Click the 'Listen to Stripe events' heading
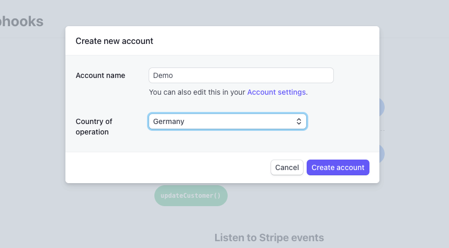Screen dimensions: 449x248 click(269, 238)
